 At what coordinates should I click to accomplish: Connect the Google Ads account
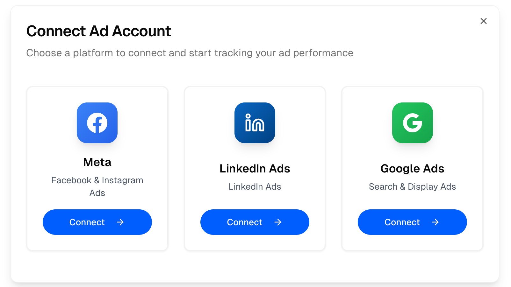[412, 222]
